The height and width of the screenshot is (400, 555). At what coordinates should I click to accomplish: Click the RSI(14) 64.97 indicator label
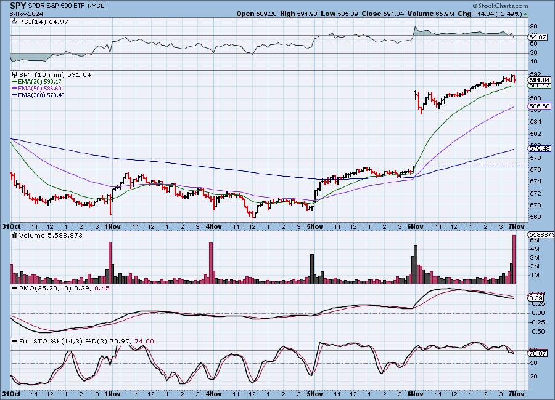[44, 22]
